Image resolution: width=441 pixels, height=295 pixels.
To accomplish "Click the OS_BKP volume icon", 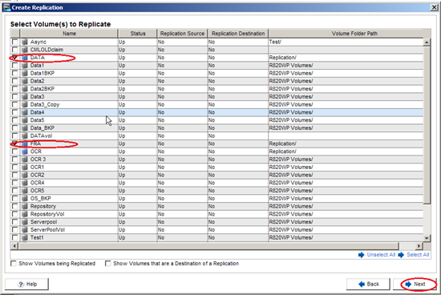I will 25,199.
